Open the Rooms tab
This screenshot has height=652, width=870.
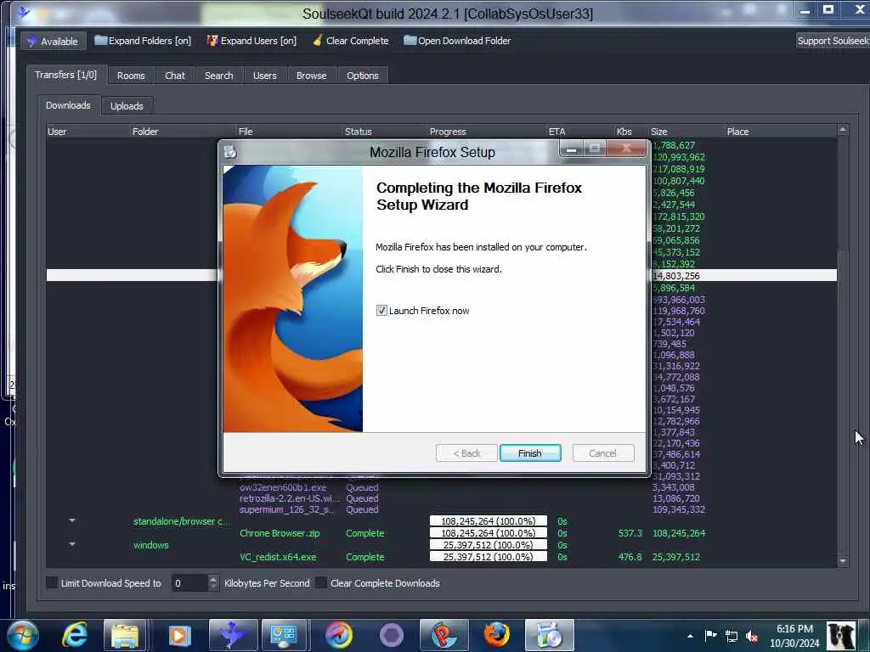click(x=131, y=76)
